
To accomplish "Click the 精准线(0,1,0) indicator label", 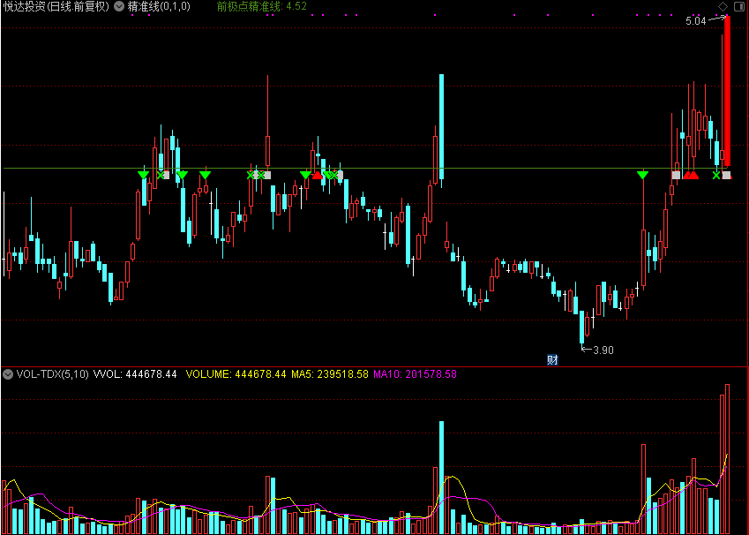I will [159, 6].
